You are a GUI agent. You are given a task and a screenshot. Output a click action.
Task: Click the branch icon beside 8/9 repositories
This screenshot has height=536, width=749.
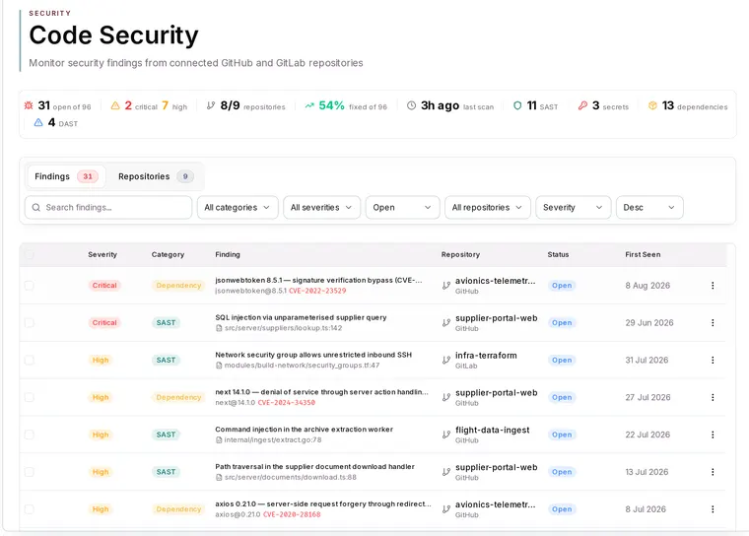(211, 105)
